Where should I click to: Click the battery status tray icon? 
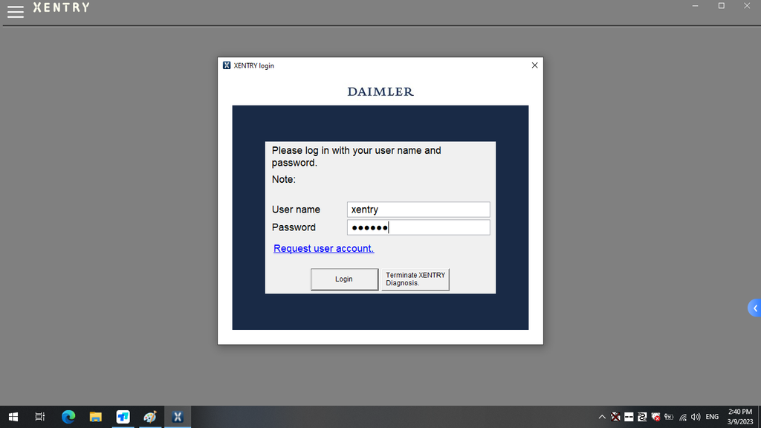669,417
